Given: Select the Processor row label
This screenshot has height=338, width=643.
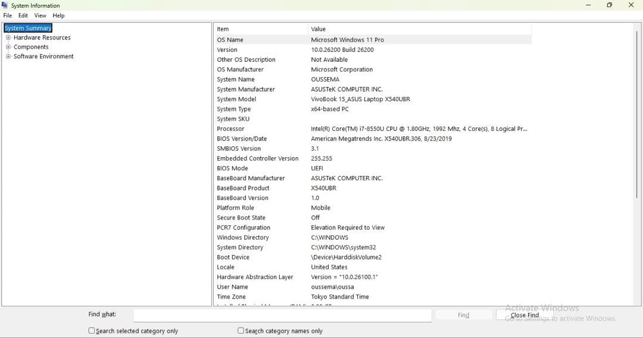Looking at the screenshot, I should click(x=230, y=129).
